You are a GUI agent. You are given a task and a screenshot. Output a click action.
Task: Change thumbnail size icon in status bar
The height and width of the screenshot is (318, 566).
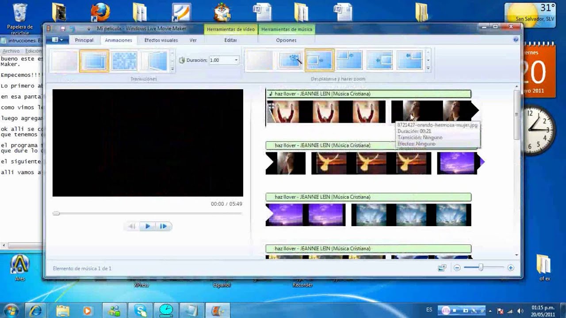tap(442, 268)
